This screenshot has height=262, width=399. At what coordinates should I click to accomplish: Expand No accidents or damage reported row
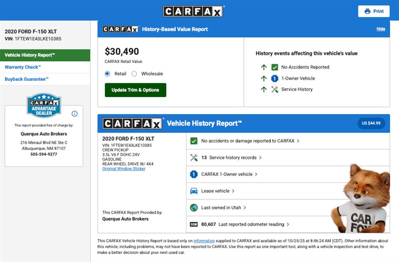click(250, 141)
